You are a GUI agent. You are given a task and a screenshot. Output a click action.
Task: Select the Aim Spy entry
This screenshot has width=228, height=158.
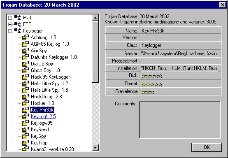pos(39,51)
